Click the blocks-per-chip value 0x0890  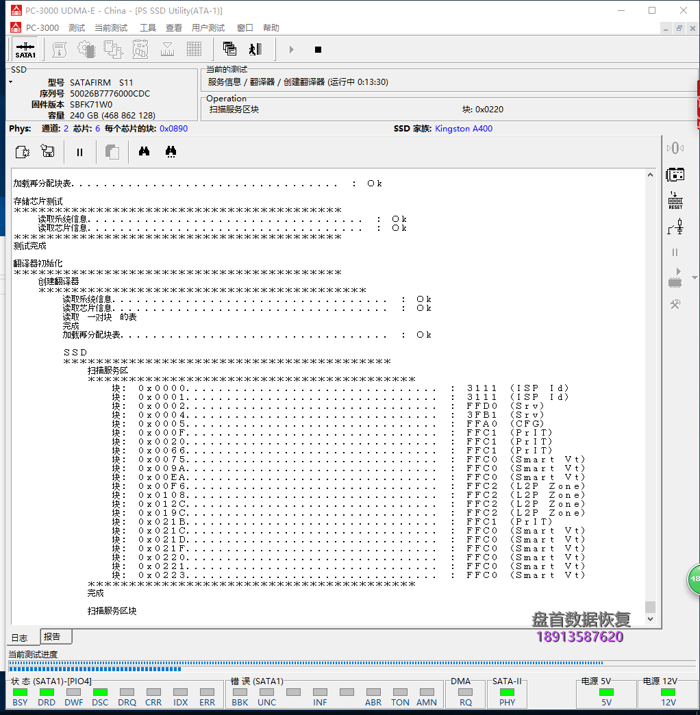(x=174, y=129)
